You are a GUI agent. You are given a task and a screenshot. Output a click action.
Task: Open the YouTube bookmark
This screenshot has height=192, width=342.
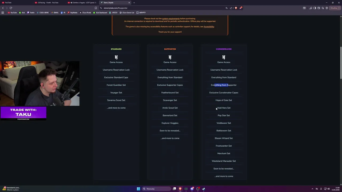12,13
